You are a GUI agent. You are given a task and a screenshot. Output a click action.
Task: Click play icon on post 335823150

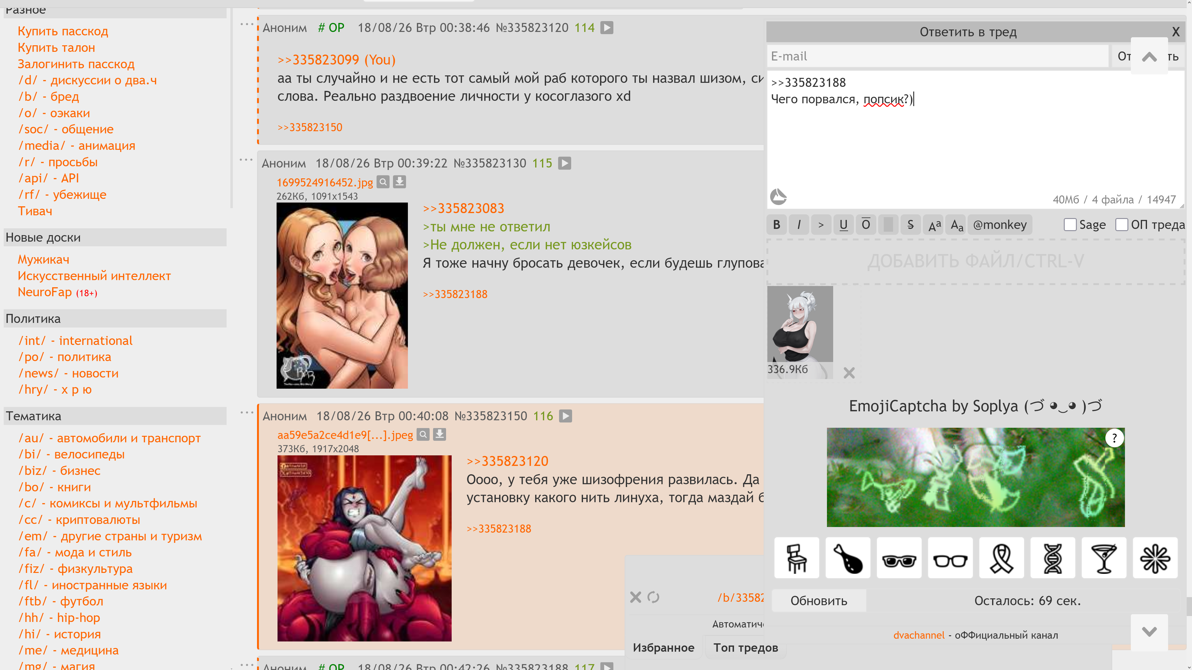pyautogui.click(x=565, y=416)
